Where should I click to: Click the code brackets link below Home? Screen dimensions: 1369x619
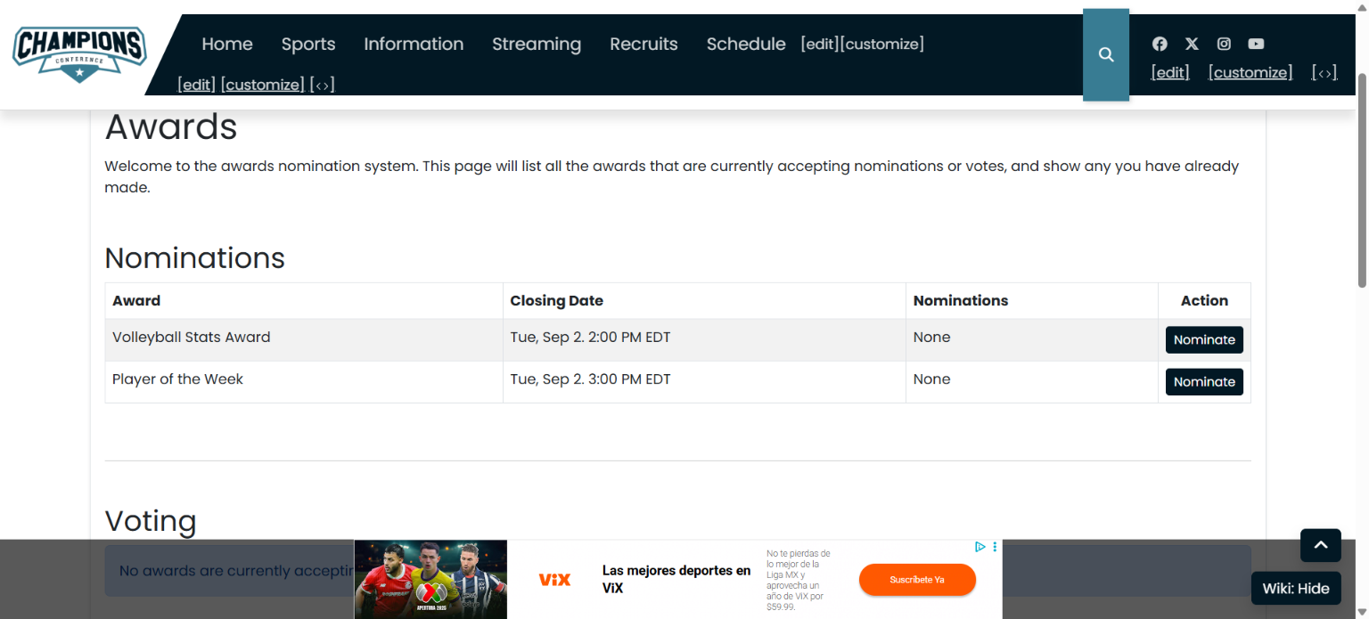322,86
